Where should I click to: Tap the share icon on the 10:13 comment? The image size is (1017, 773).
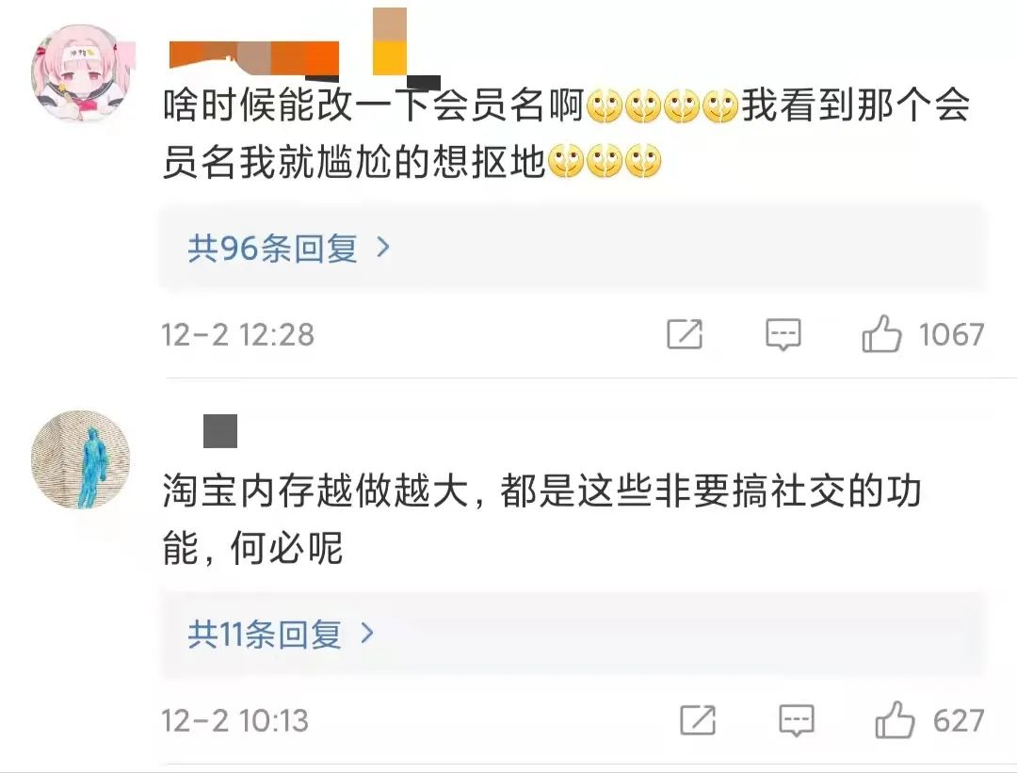point(698,720)
